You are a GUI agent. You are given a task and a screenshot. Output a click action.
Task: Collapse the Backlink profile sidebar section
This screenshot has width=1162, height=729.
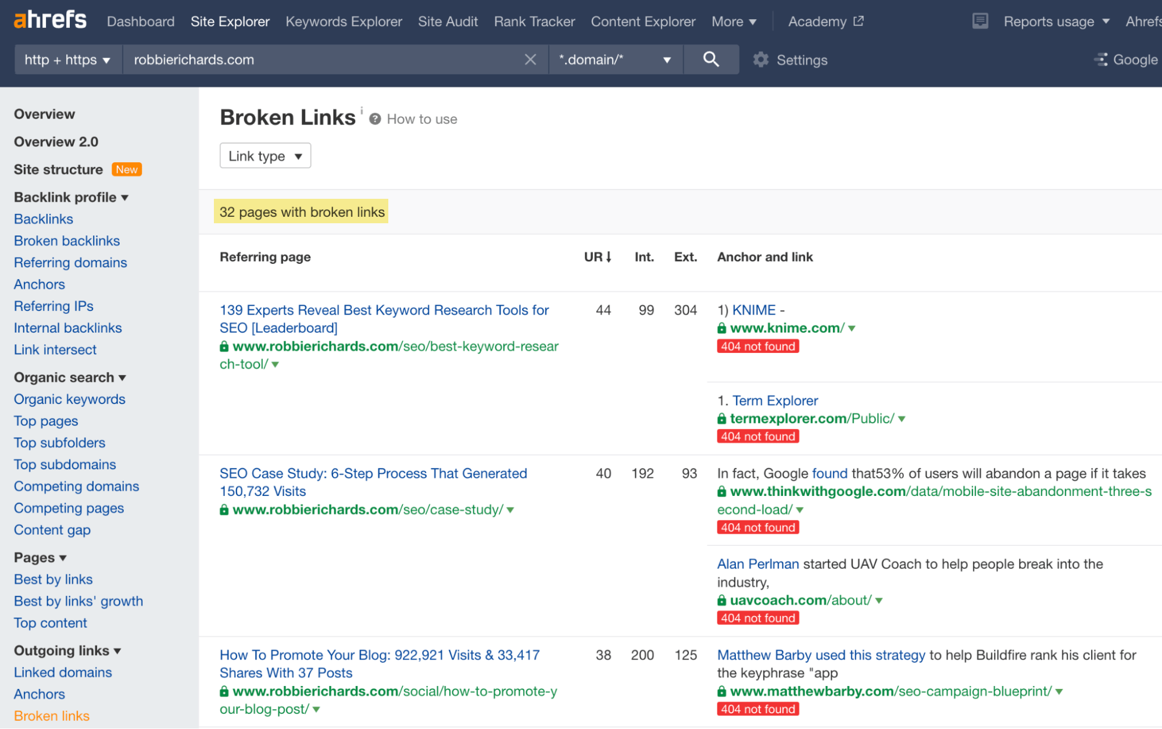pyautogui.click(x=126, y=197)
